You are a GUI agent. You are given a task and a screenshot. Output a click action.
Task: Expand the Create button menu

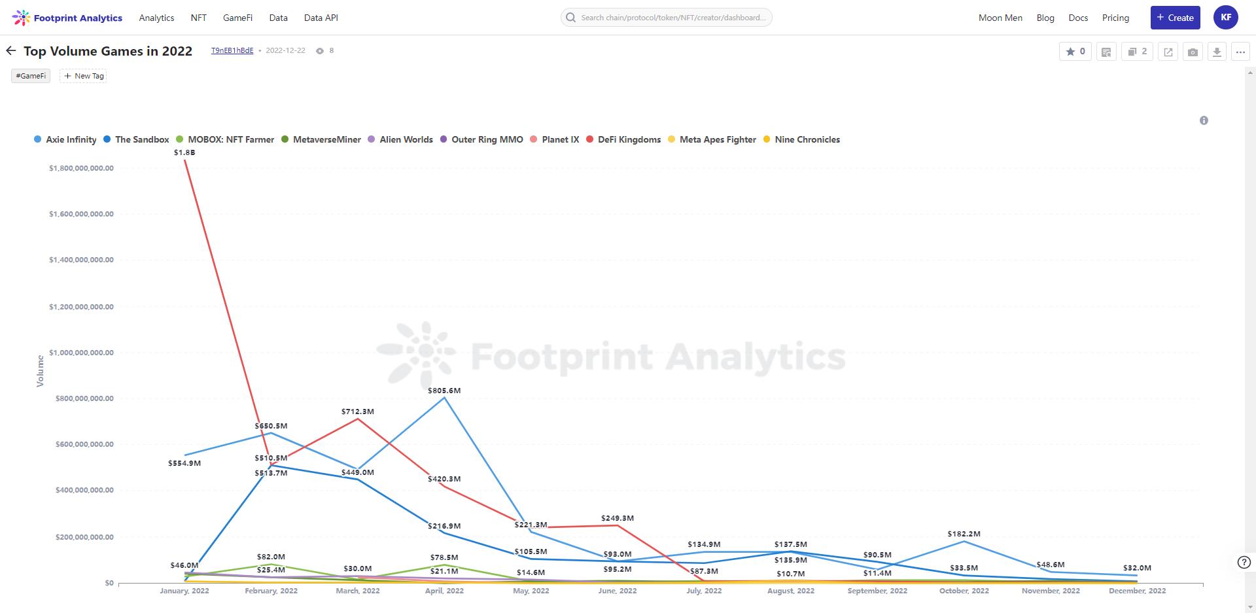1175,18
